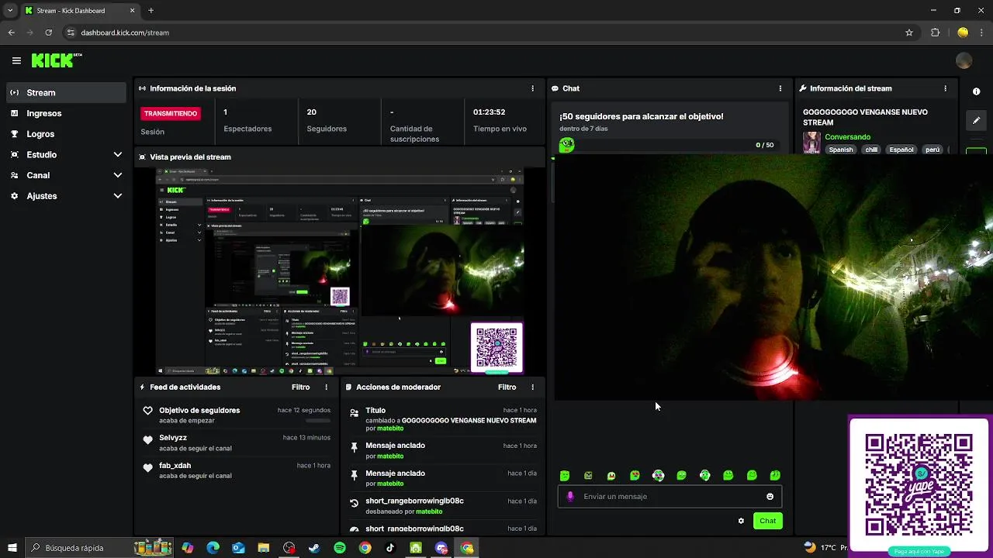Open Spotify from the taskbar

coord(340,548)
